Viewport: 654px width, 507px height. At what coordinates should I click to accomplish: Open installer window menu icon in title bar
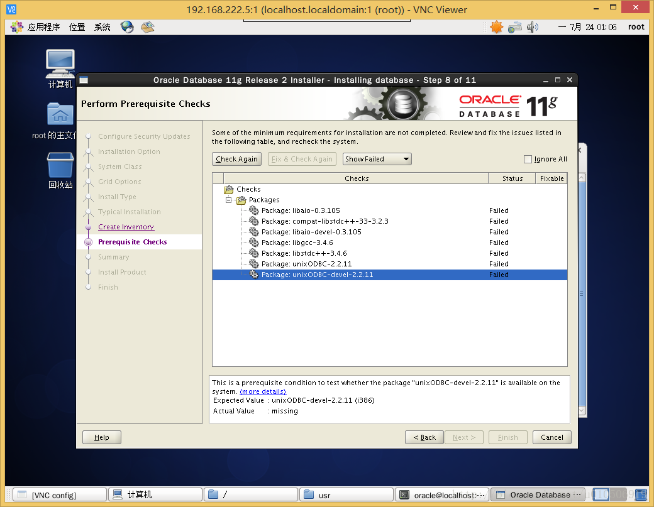(x=84, y=80)
